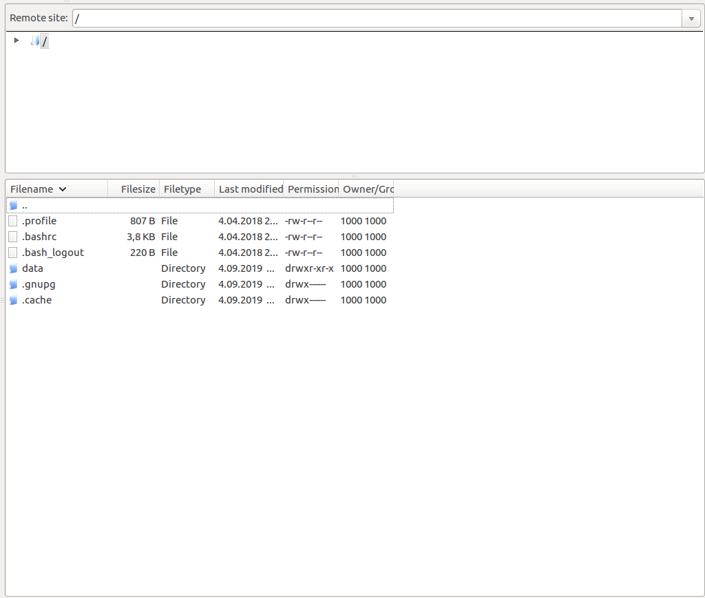705x598 pixels.
Task: Click the 3,8 KB filesize cell
Action: (140, 237)
